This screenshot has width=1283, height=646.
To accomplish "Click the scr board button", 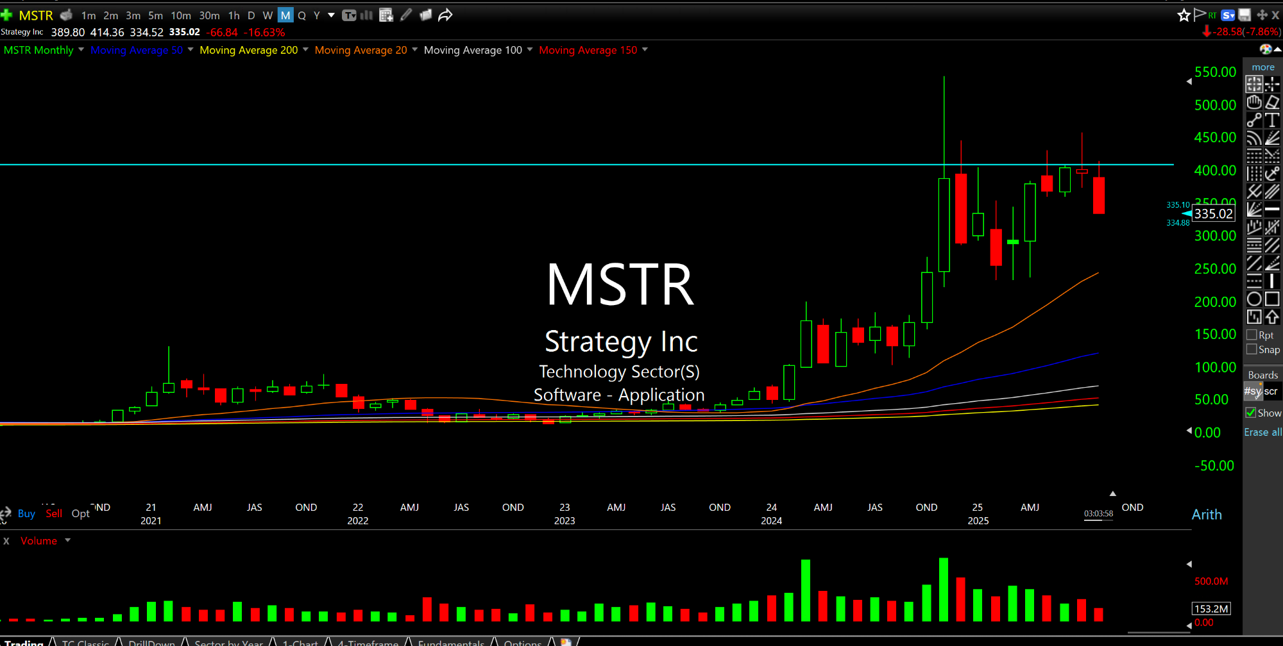I will 1271,390.
